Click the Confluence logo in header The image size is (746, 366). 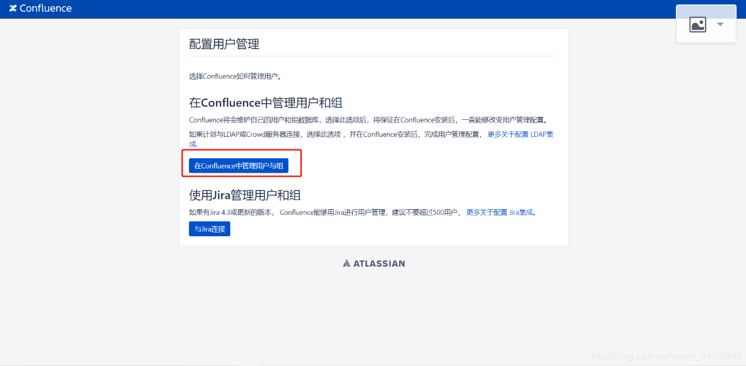coord(40,8)
